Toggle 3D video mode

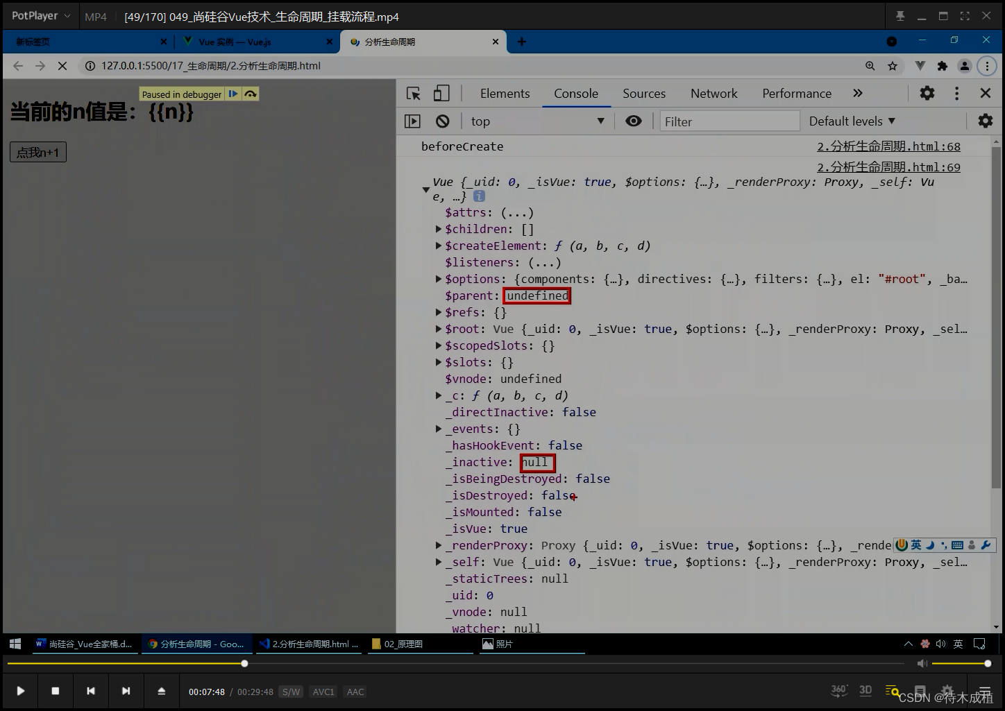pos(865,690)
